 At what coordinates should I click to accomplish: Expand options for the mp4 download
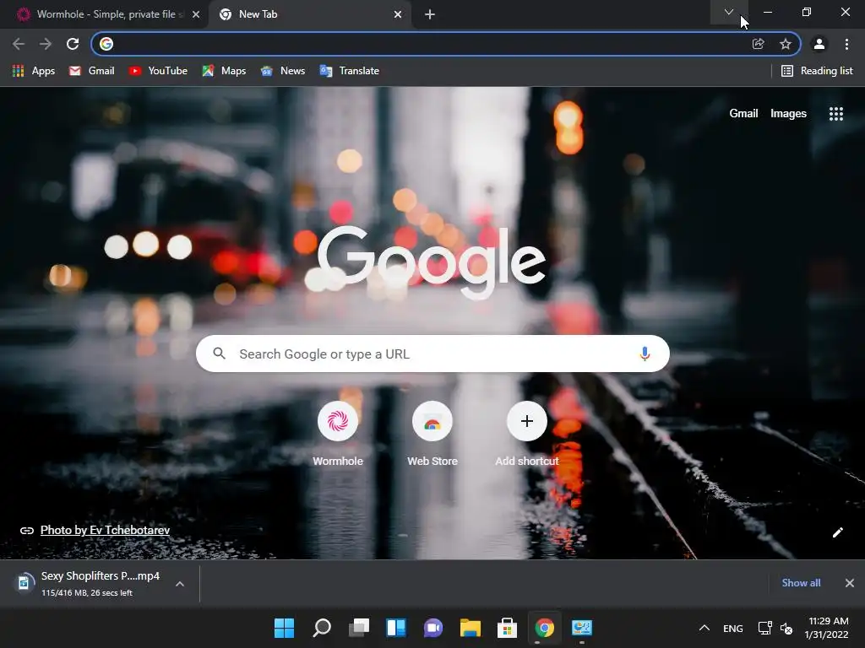tap(180, 584)
